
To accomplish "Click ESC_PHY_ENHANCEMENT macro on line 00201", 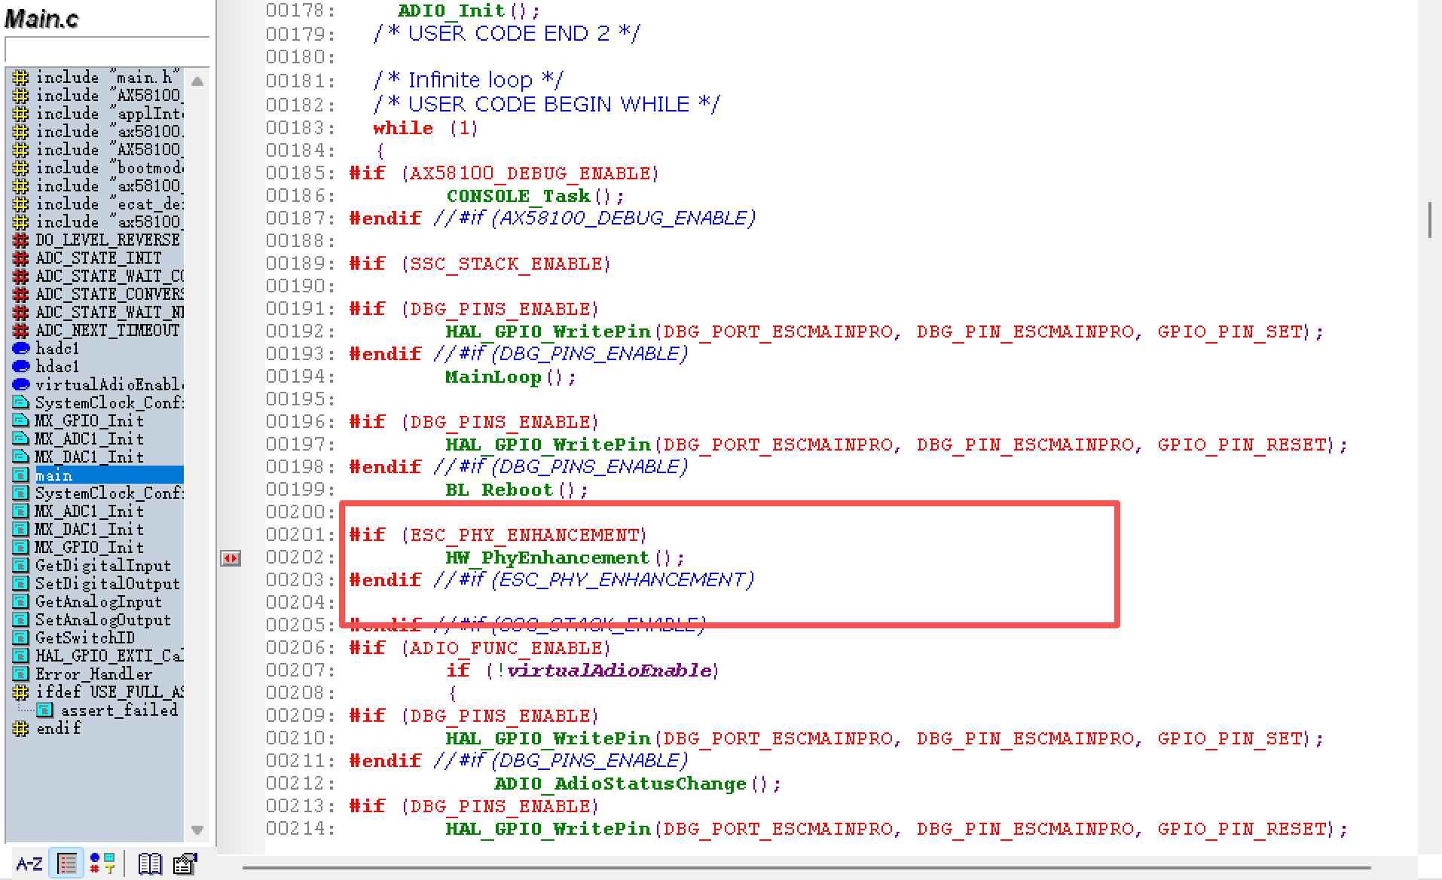I will point(524,536).
